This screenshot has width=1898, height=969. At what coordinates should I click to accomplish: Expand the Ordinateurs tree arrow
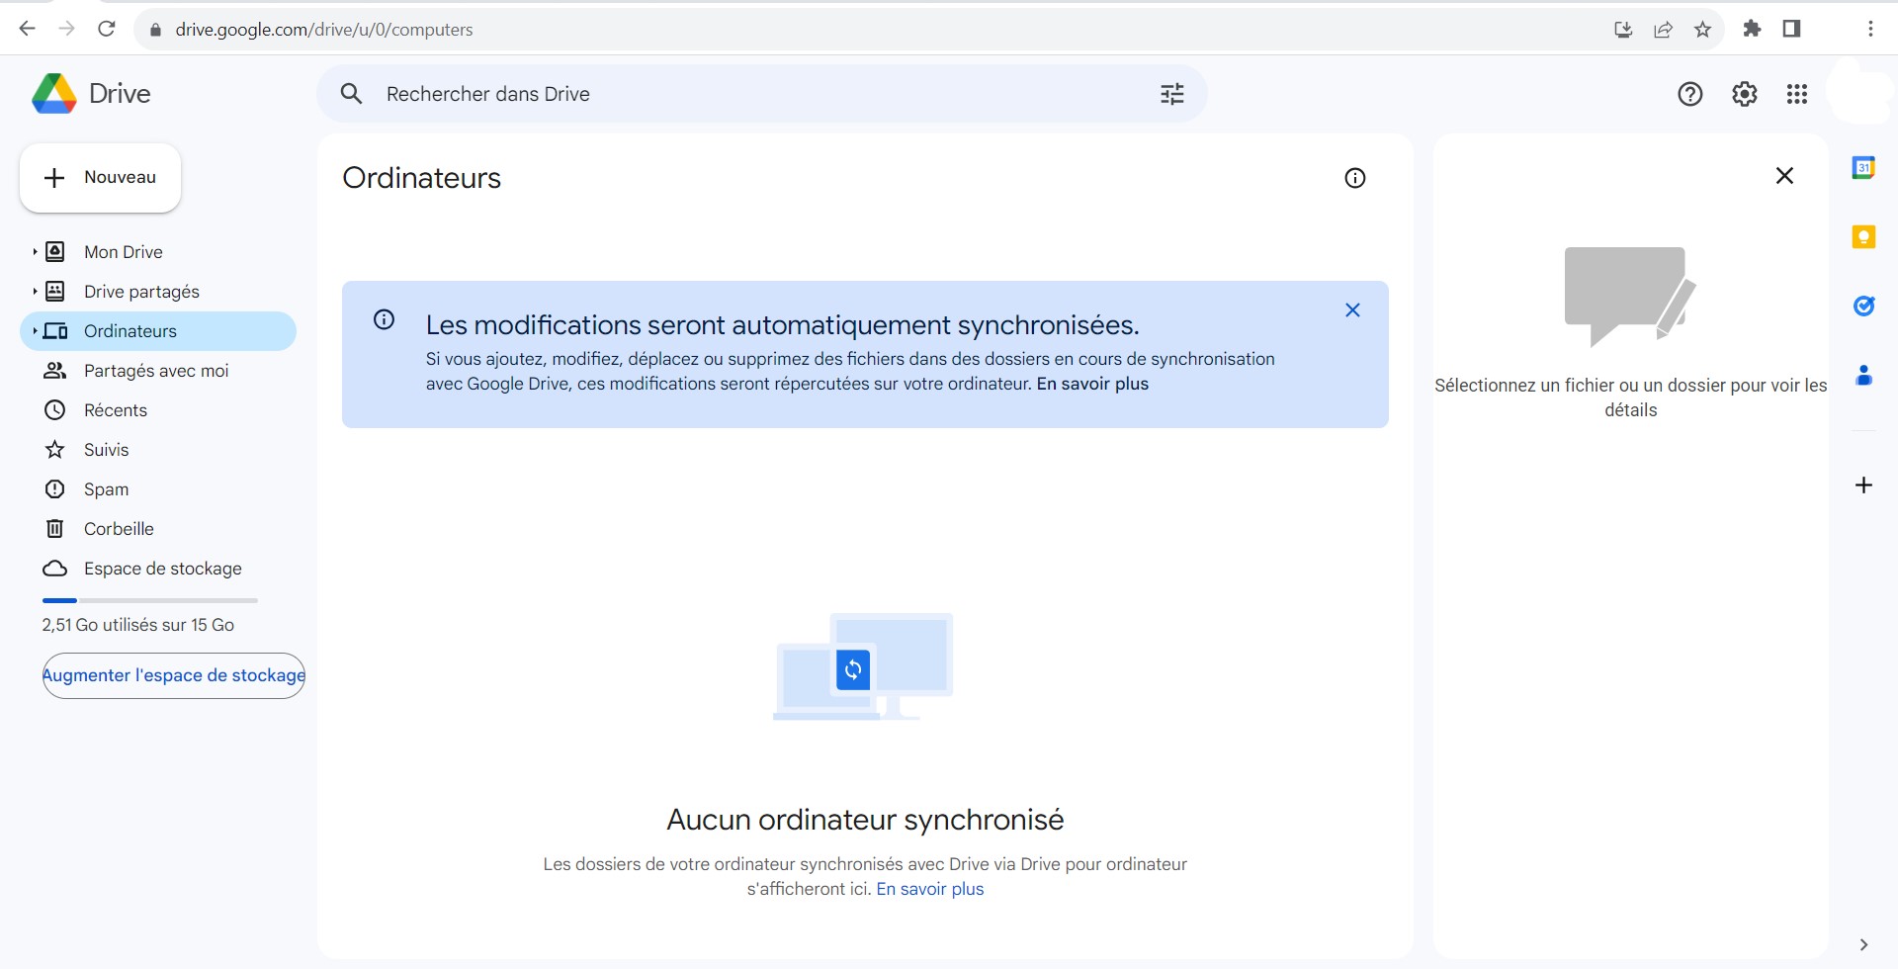coord(35,331)
